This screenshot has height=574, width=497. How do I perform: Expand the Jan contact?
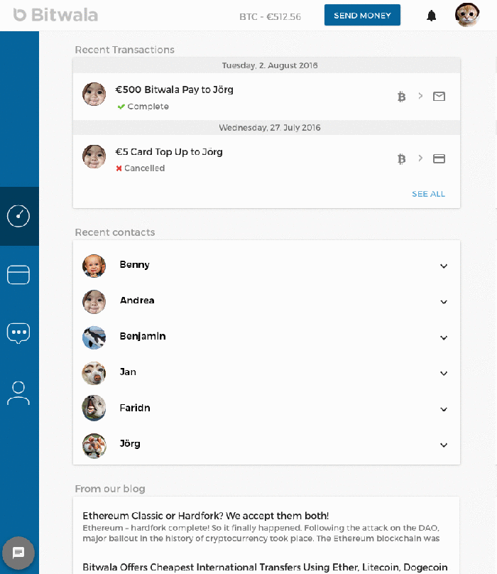coord(444,374)
